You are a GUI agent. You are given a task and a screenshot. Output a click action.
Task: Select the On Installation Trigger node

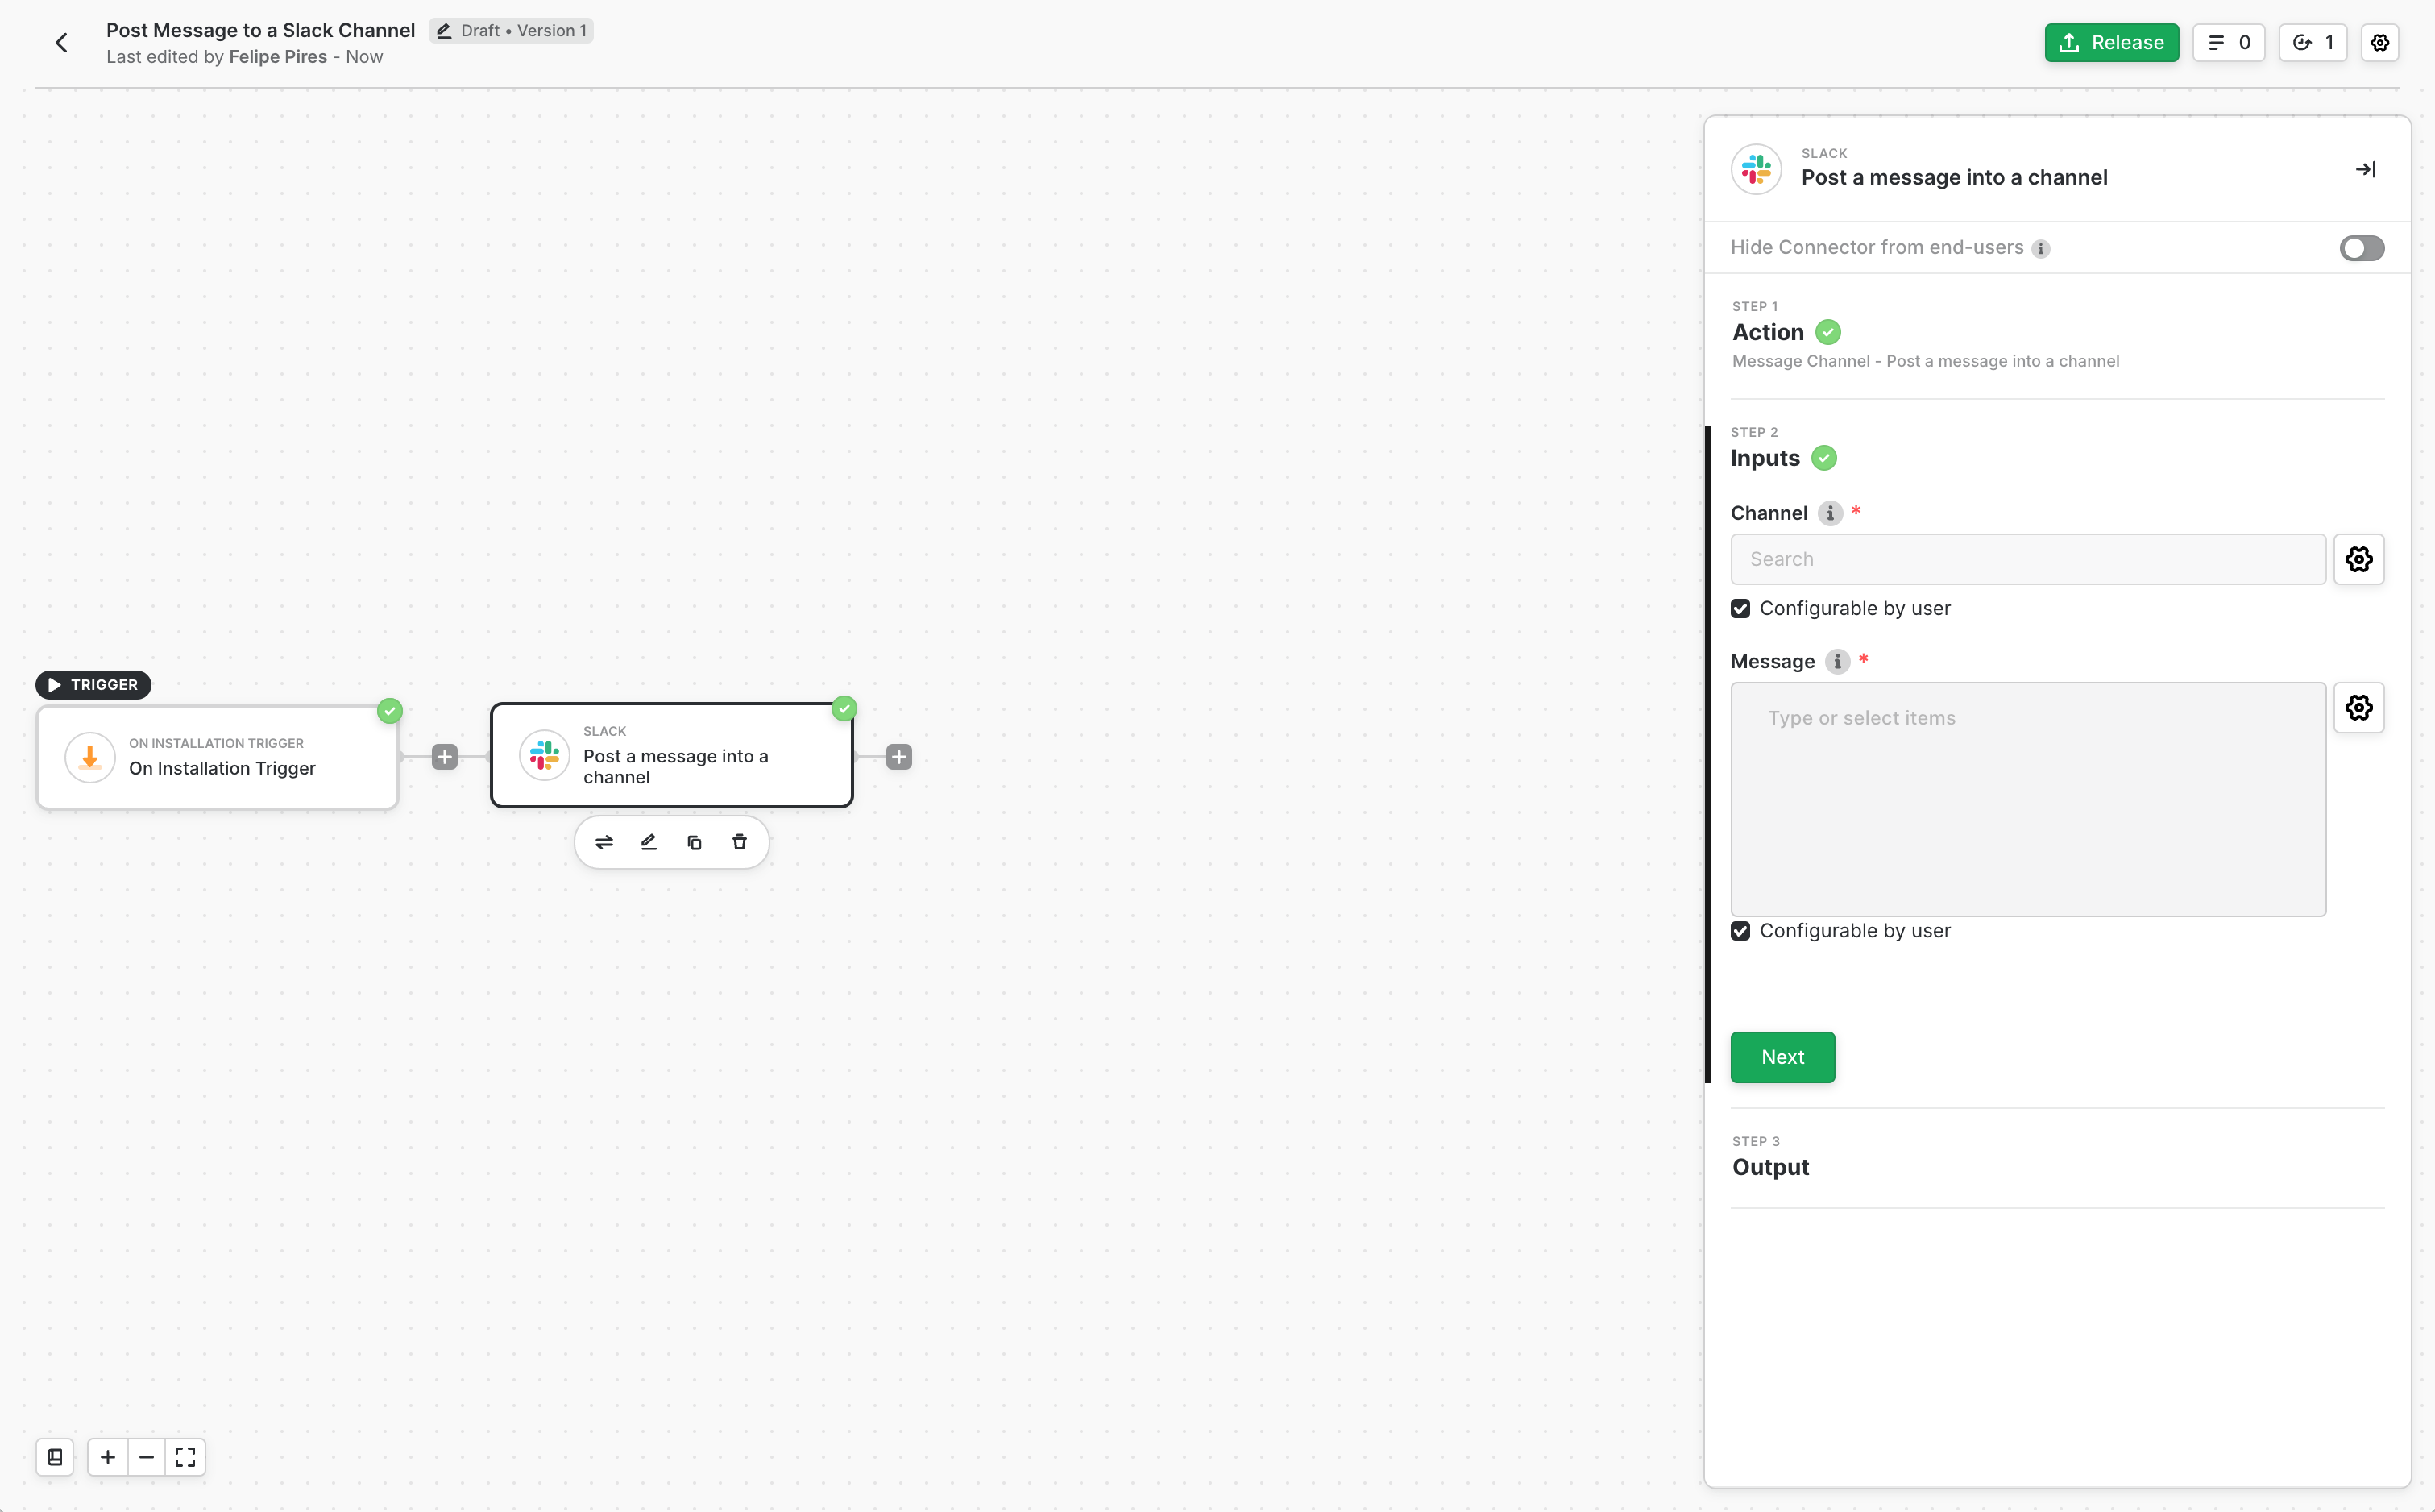218,757
